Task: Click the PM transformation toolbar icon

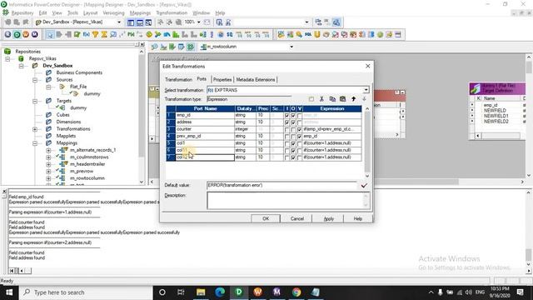Action: (131, 34)
